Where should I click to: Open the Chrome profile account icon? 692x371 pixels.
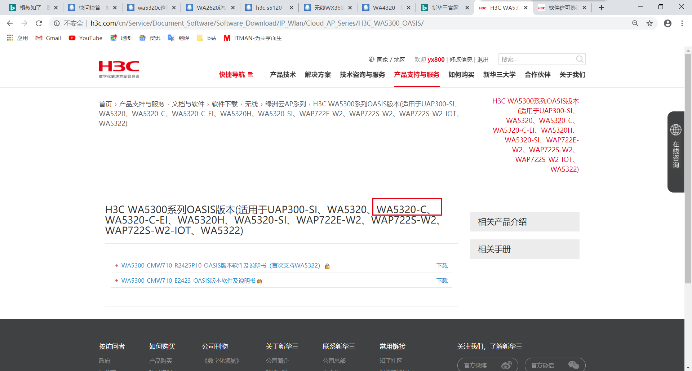[667, 23]
